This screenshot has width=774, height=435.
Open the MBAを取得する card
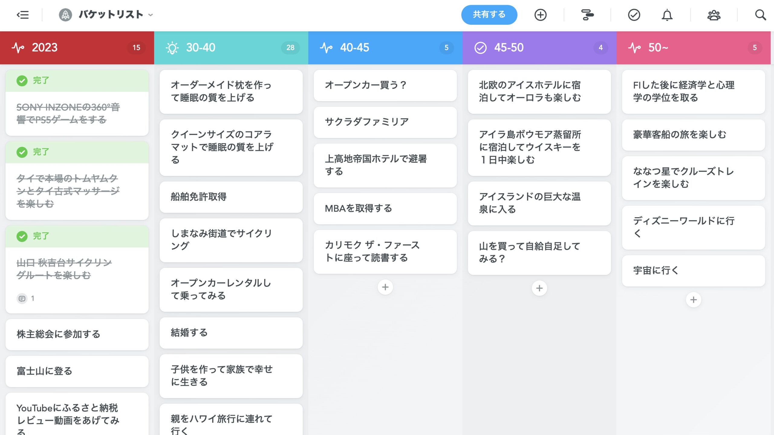click(x=385, y=209)
